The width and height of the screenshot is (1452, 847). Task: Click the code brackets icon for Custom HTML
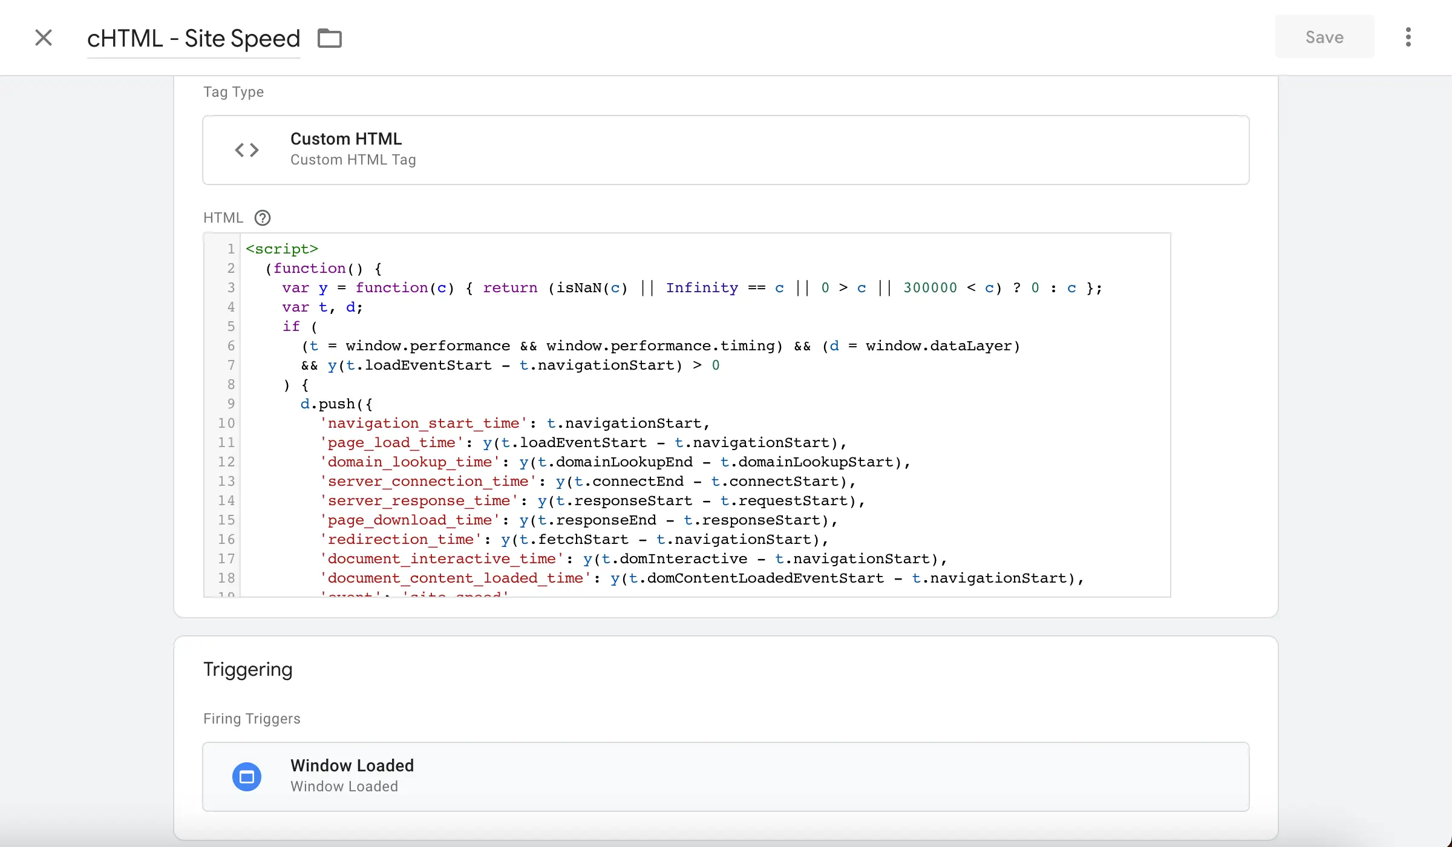pos(247,149)
